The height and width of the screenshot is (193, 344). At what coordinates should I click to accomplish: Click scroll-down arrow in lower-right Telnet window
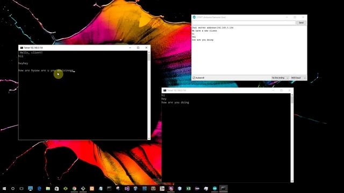[x=292, y=181]
